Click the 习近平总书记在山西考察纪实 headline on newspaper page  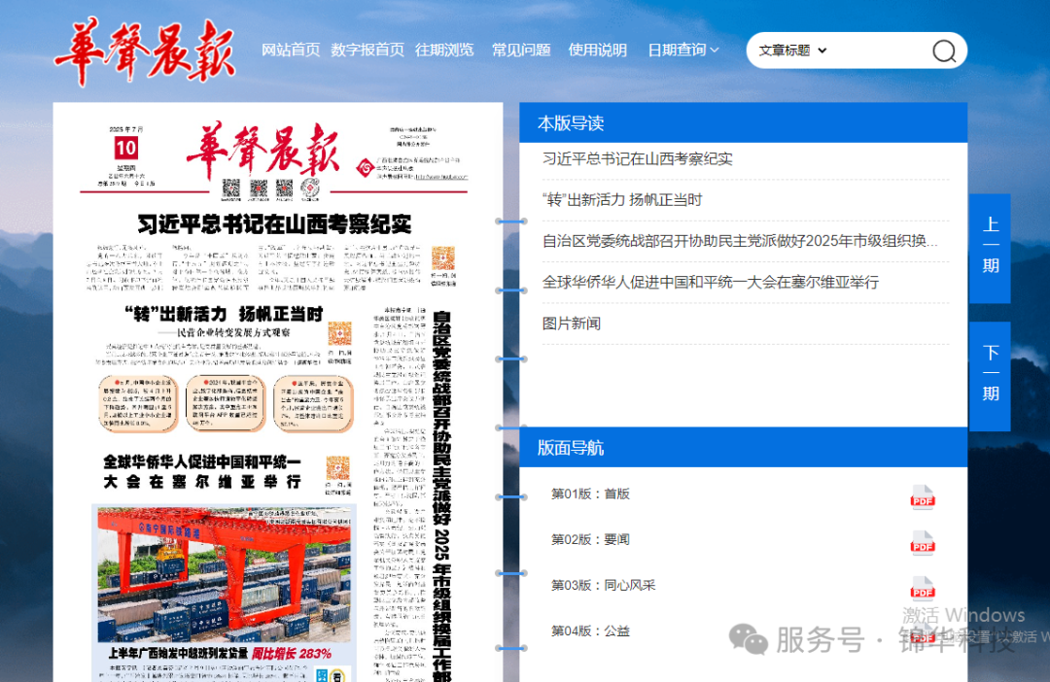274,224
